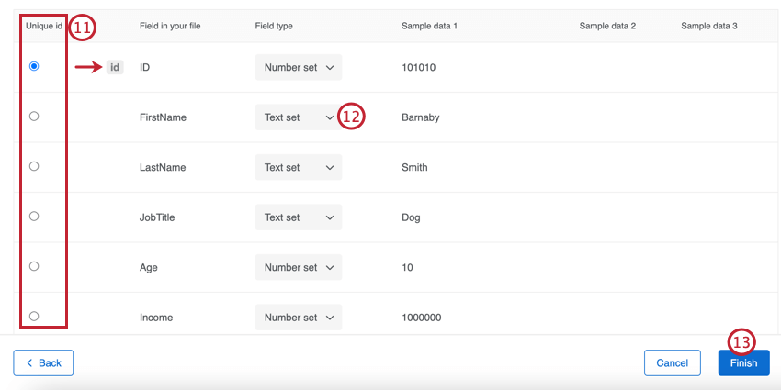Click the Finish button
781x390 pixels.
(743, 363)
